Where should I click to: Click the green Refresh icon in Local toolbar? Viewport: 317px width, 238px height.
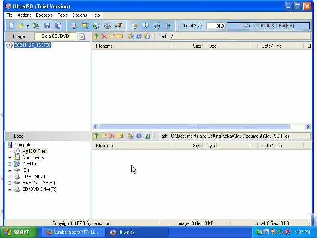(147, 136)
